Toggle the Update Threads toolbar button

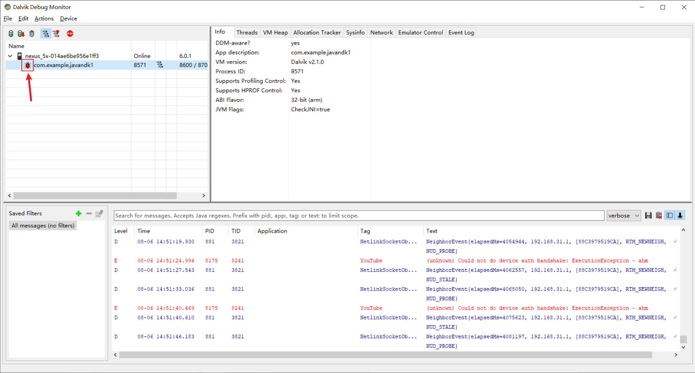coord(46,34)
